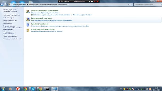Open 'Система и безопасность' in the sidebar
Viewport: 162px width, 91px height.
click(x=11, y=15)
